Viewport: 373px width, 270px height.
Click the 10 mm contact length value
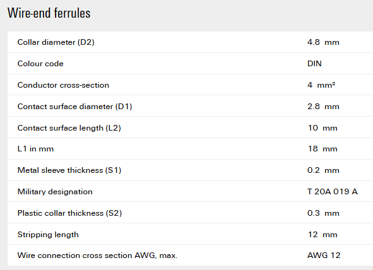click(323, 128)
